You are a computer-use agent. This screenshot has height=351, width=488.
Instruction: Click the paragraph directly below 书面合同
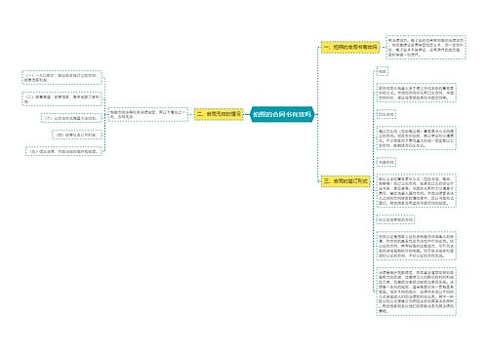[416, 190]
